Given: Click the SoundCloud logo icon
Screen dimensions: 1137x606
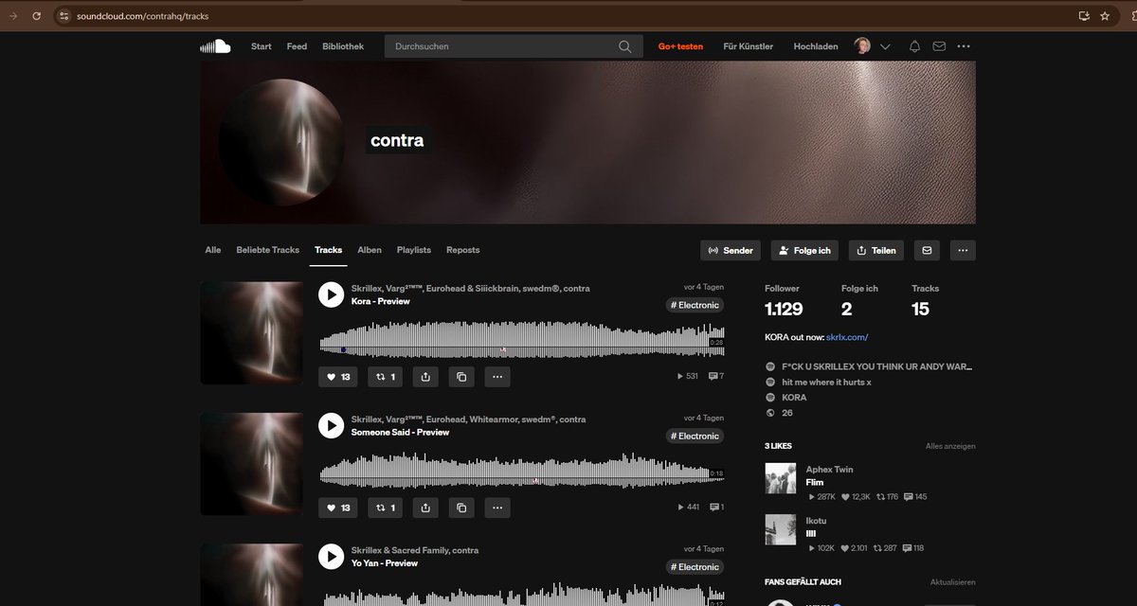Looking at the screenshot, I should click(x=215, y=46).
